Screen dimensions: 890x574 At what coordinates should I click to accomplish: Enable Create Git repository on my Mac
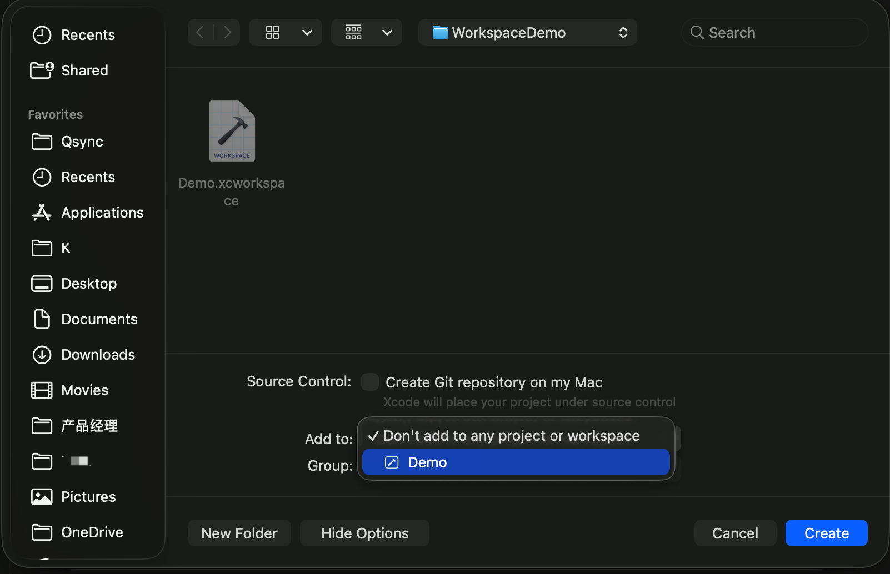coord(370,382)
